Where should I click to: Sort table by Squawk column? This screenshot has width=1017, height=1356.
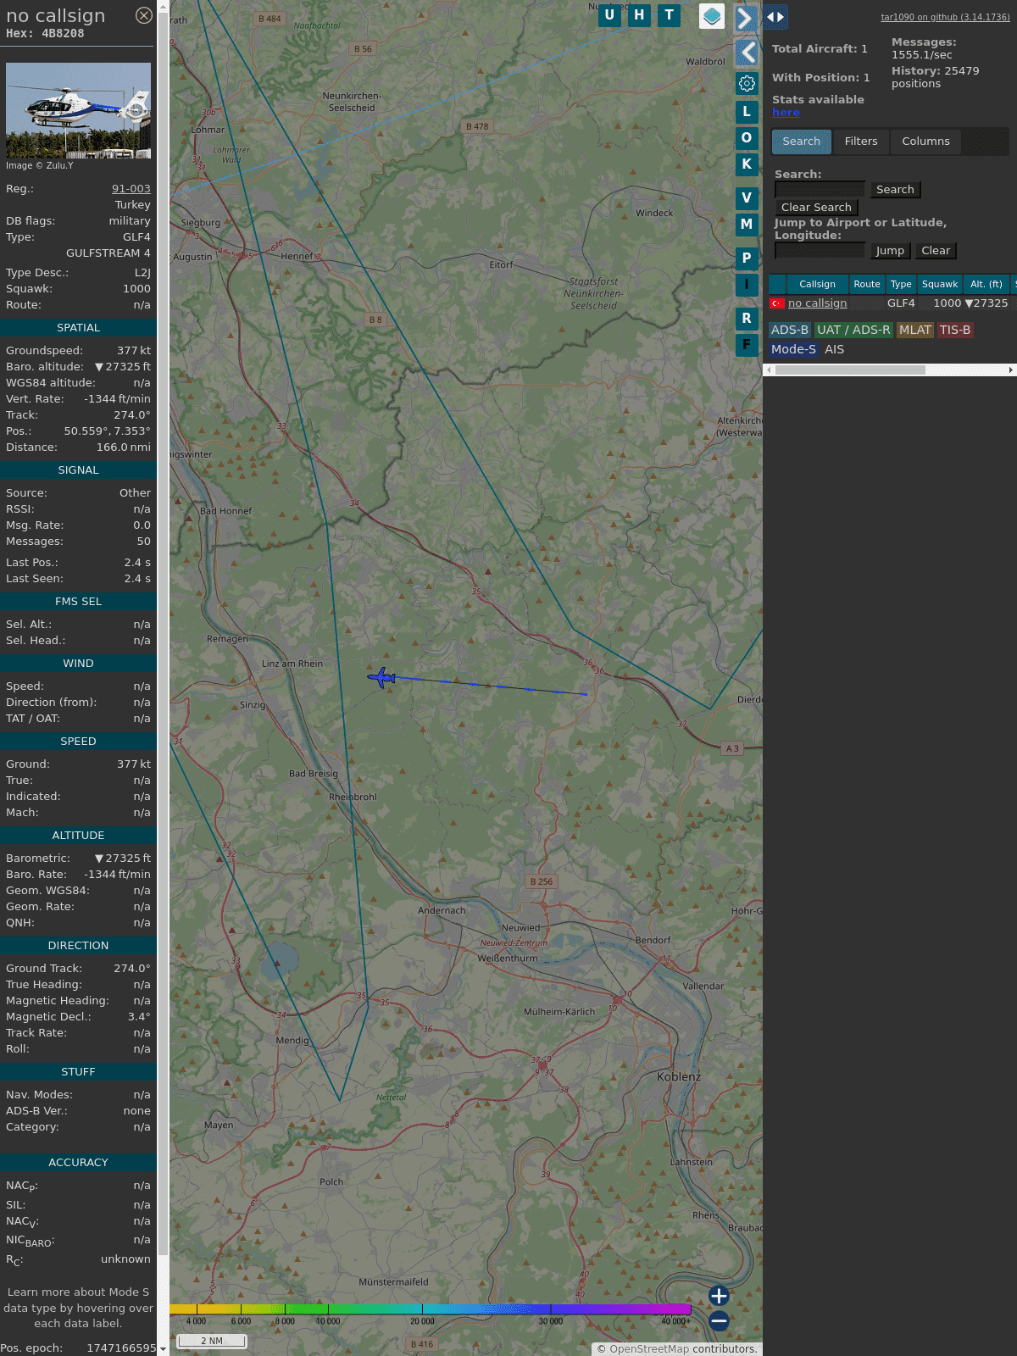pyautogui.click(x=940, y=285)
